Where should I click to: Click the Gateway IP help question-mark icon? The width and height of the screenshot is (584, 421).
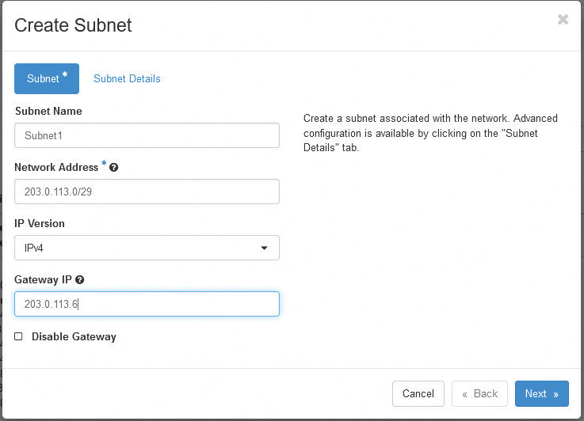pyautogui.click(x=80, y=280)
